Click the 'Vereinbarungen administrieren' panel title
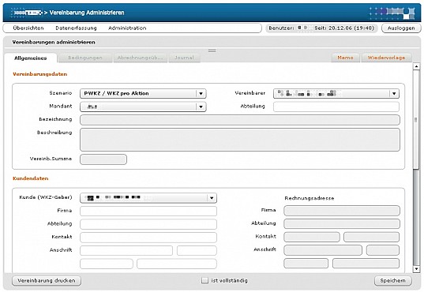Image resolution: width=424 pixels, height=292 pixels. coord(54,42)
